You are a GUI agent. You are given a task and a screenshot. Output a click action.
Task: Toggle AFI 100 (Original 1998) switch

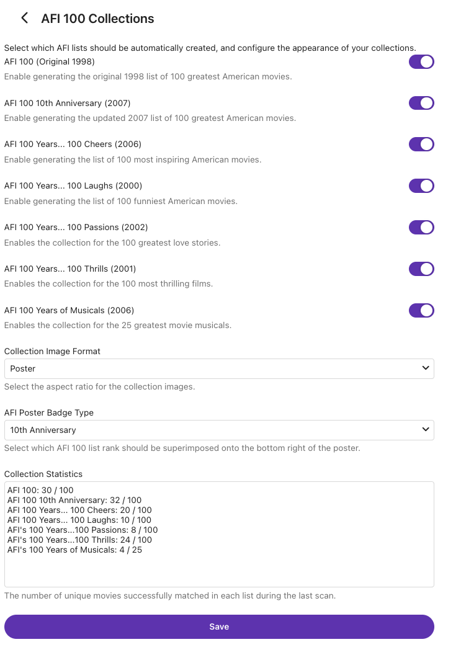pos(421,62)
